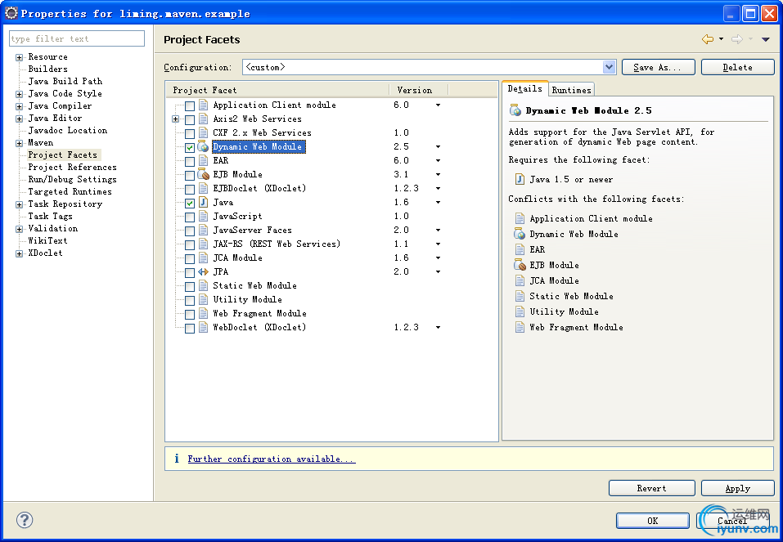
Task: Expand the Java Code Style tree node
Action: tap(20, 94)
